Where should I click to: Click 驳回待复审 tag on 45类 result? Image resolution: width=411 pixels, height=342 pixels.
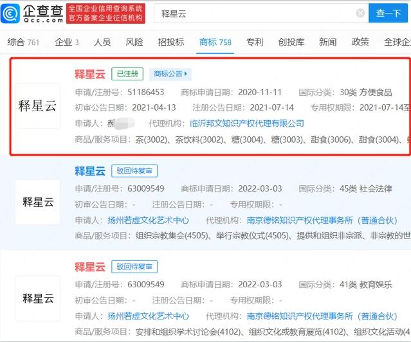[134, 171]
